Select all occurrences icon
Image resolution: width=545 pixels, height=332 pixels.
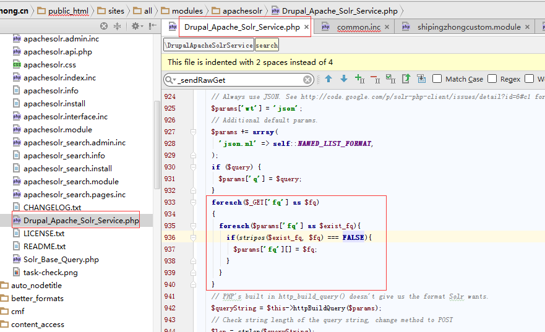391,79
